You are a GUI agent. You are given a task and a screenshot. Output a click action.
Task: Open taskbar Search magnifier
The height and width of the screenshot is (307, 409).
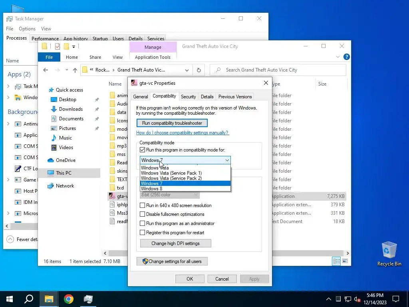pos(29,299)
